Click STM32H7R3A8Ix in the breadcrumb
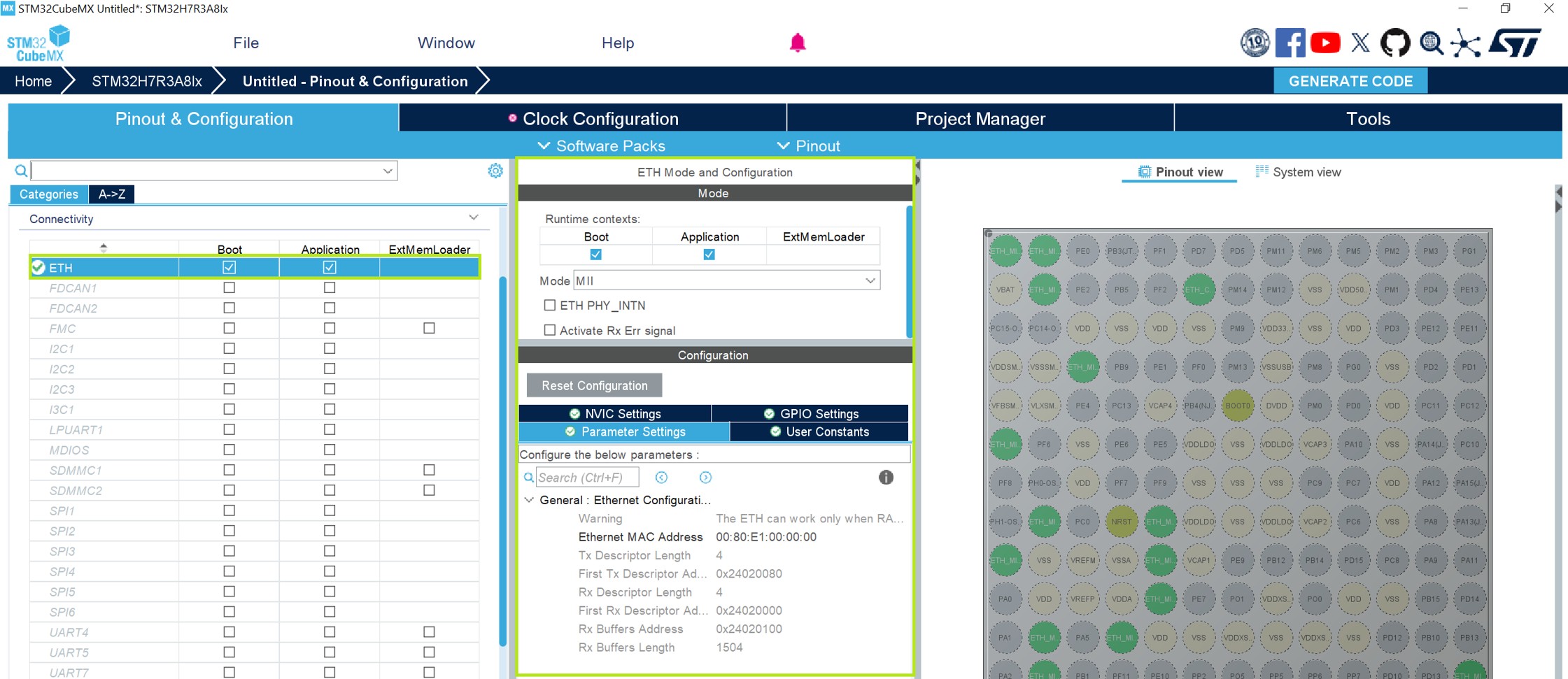Image resolution: width=1568 pixels, height=679 pixels. [147, 81]
